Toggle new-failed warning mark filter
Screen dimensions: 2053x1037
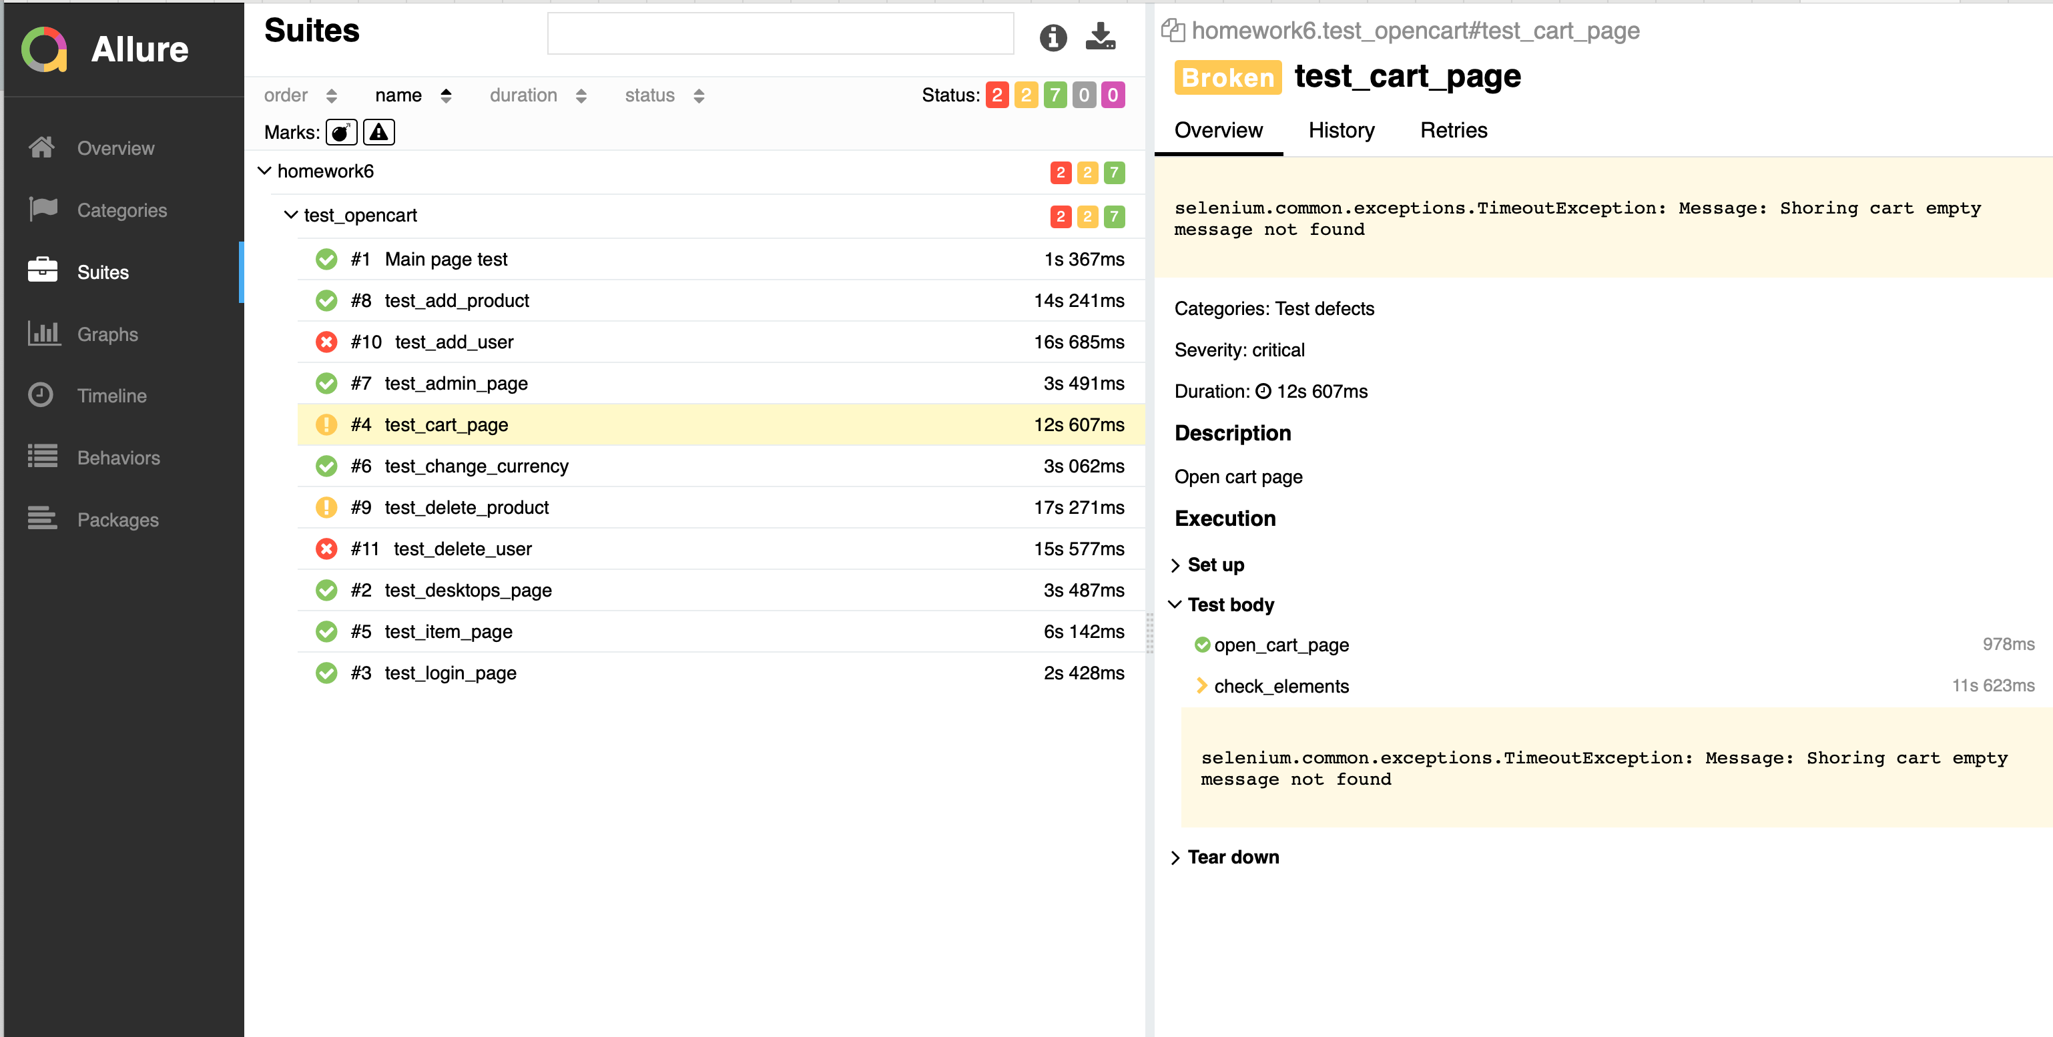(x=378, y=132)
